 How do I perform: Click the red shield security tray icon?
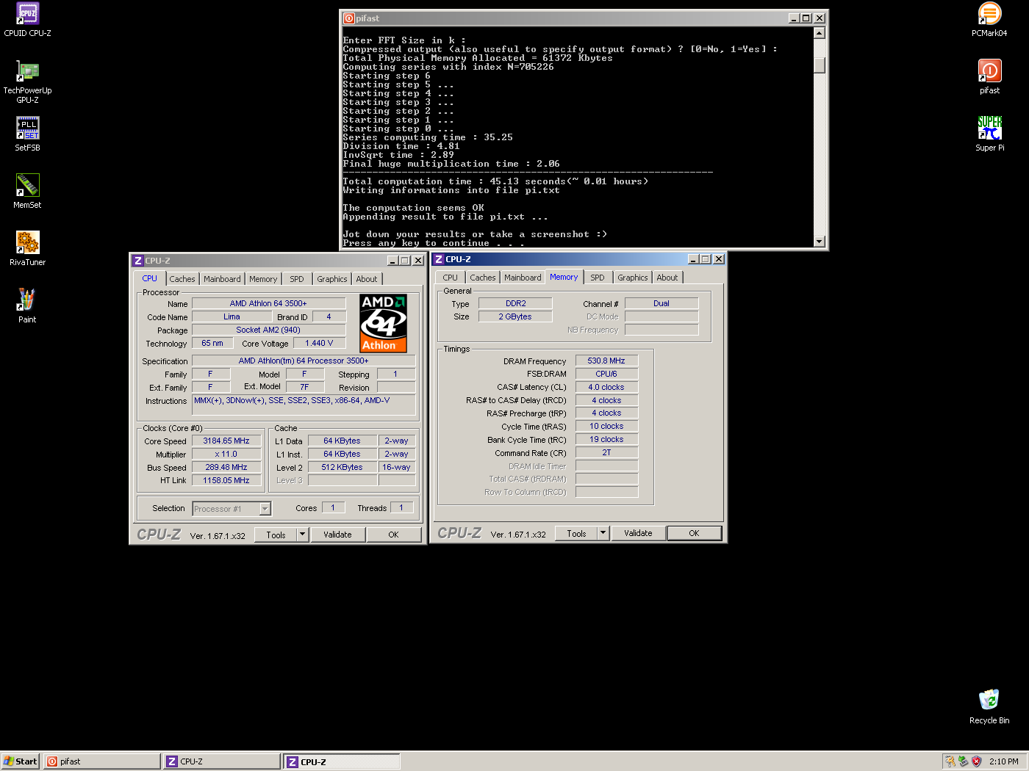pyautogui.click(x=976, y=761)
